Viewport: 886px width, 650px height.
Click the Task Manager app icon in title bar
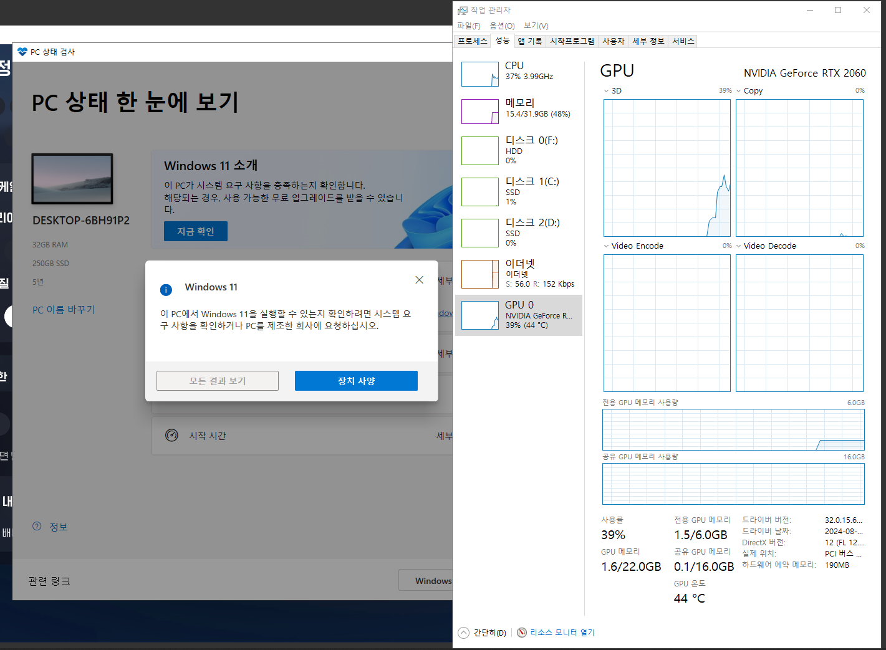pos(462,10)
